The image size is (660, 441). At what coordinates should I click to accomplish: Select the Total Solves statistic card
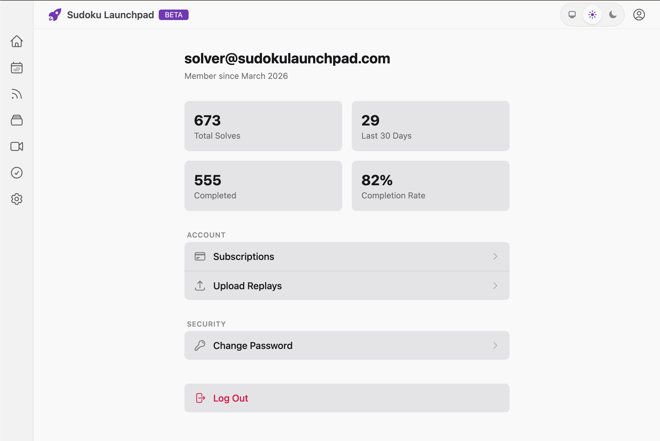(263, 126)
